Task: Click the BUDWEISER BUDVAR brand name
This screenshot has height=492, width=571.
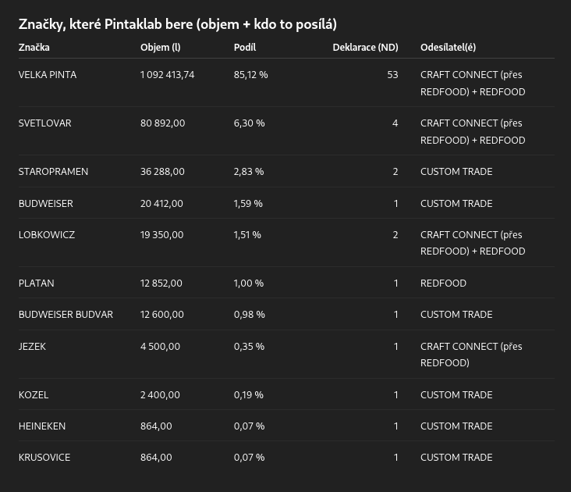Action: (x=66, y=315)
